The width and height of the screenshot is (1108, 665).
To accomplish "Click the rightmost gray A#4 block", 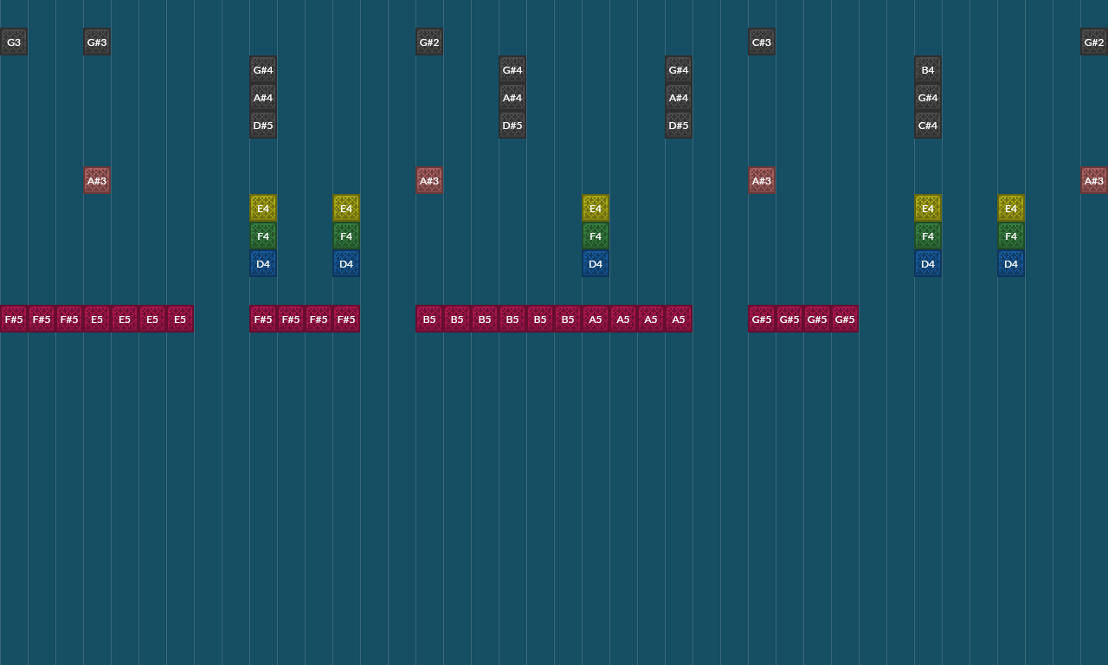I will [679, 97].
